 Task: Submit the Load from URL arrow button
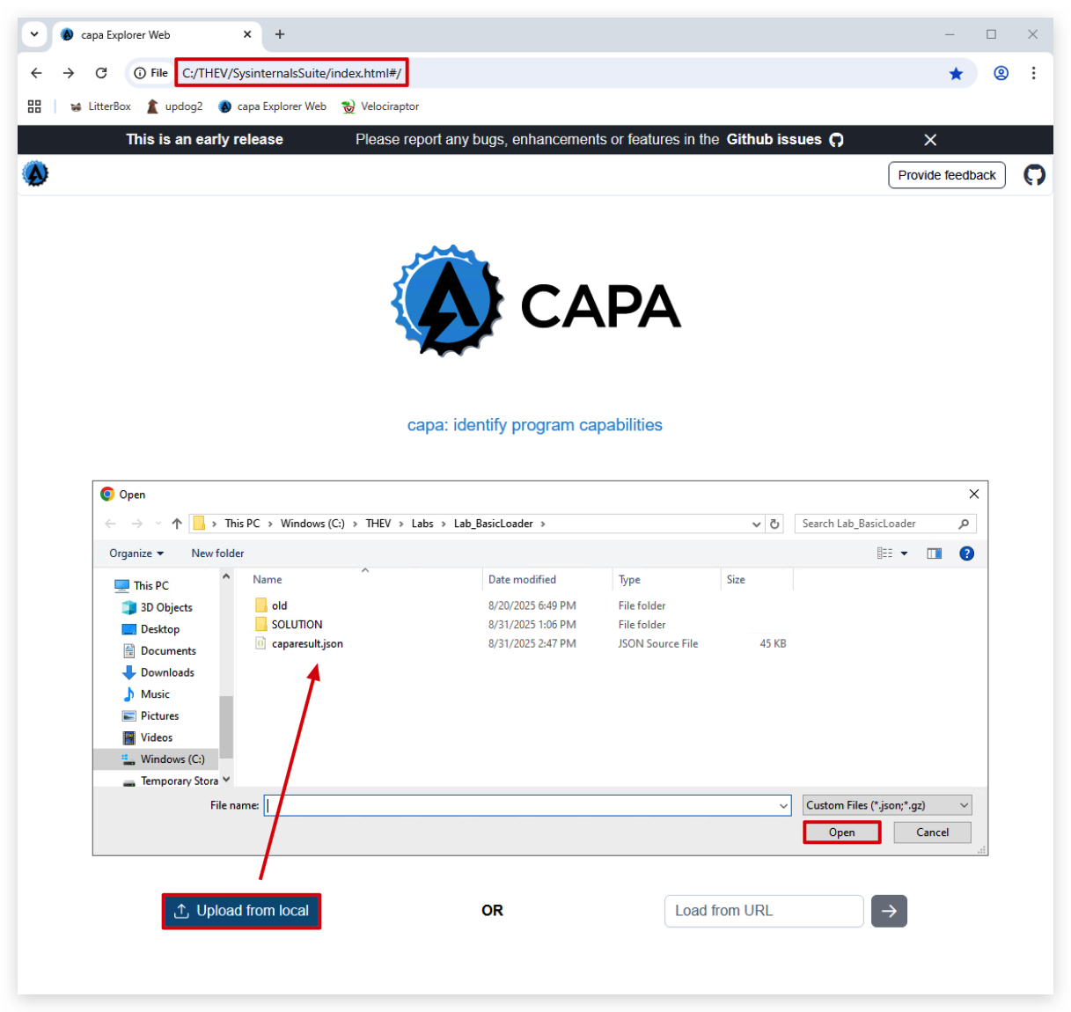889,911
